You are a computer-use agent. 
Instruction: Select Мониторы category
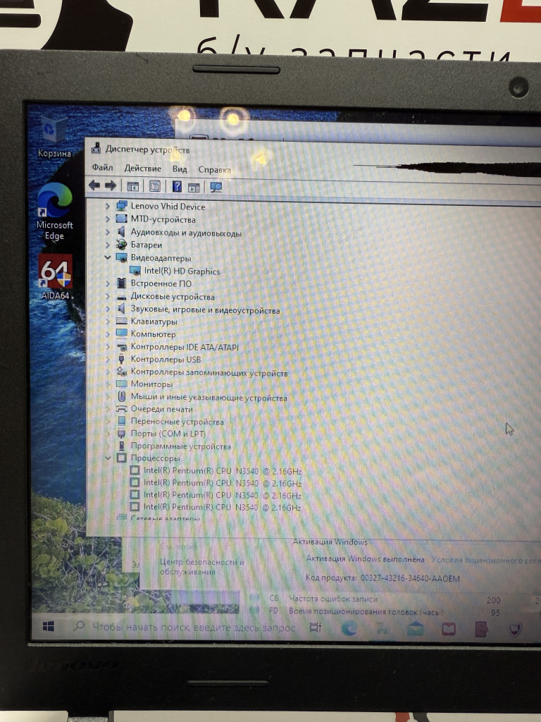[152, 384]
